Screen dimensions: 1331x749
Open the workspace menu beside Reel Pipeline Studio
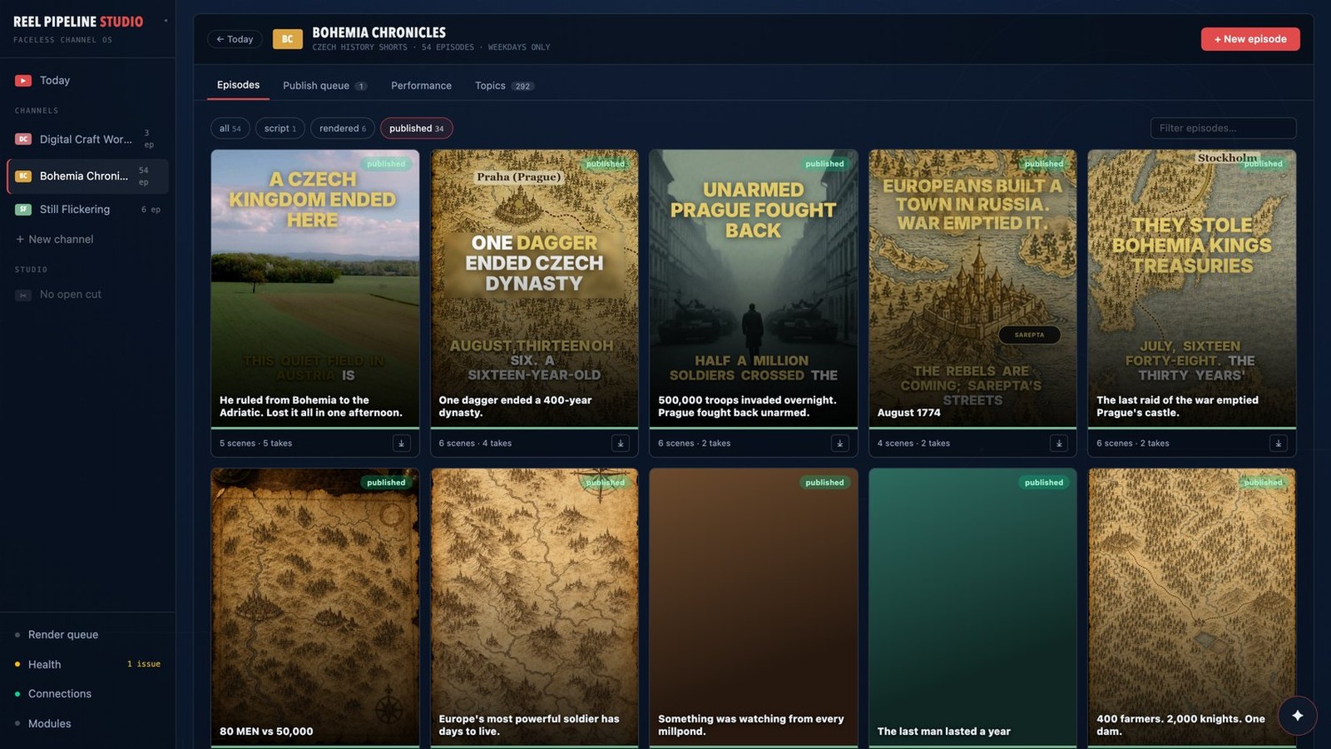coord(166,21)
